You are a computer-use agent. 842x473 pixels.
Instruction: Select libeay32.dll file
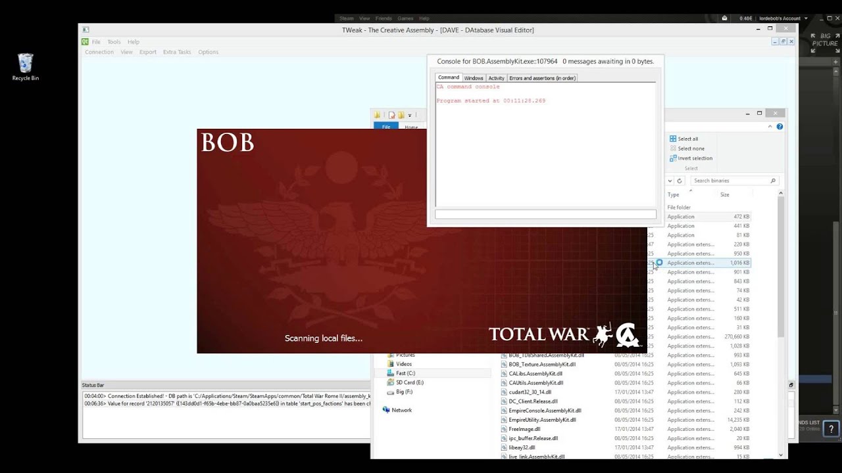pos(522,447)
